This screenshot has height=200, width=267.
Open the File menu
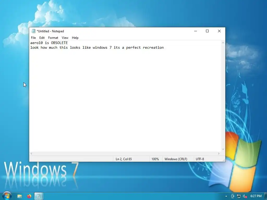click(x=33, y=38)
